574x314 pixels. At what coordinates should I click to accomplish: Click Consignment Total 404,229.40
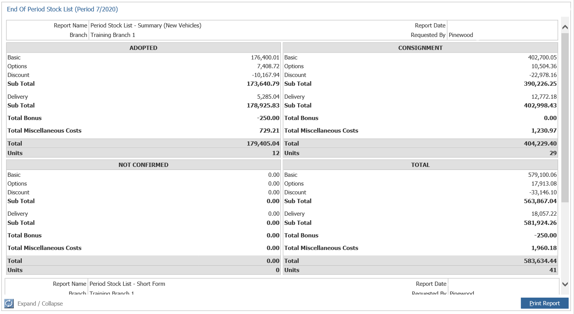(540, 144)
